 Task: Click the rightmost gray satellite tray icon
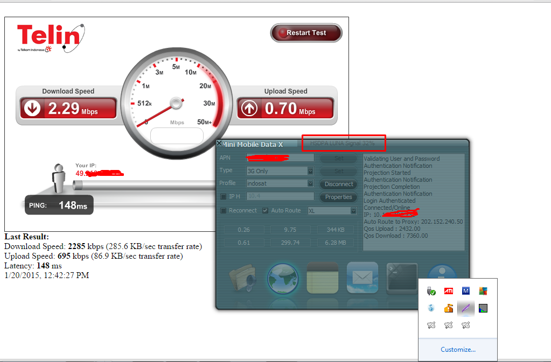465,325
